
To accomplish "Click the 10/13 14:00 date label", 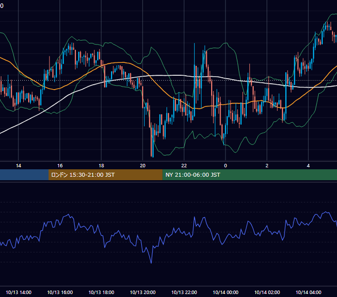I will [x=18, y=292].
